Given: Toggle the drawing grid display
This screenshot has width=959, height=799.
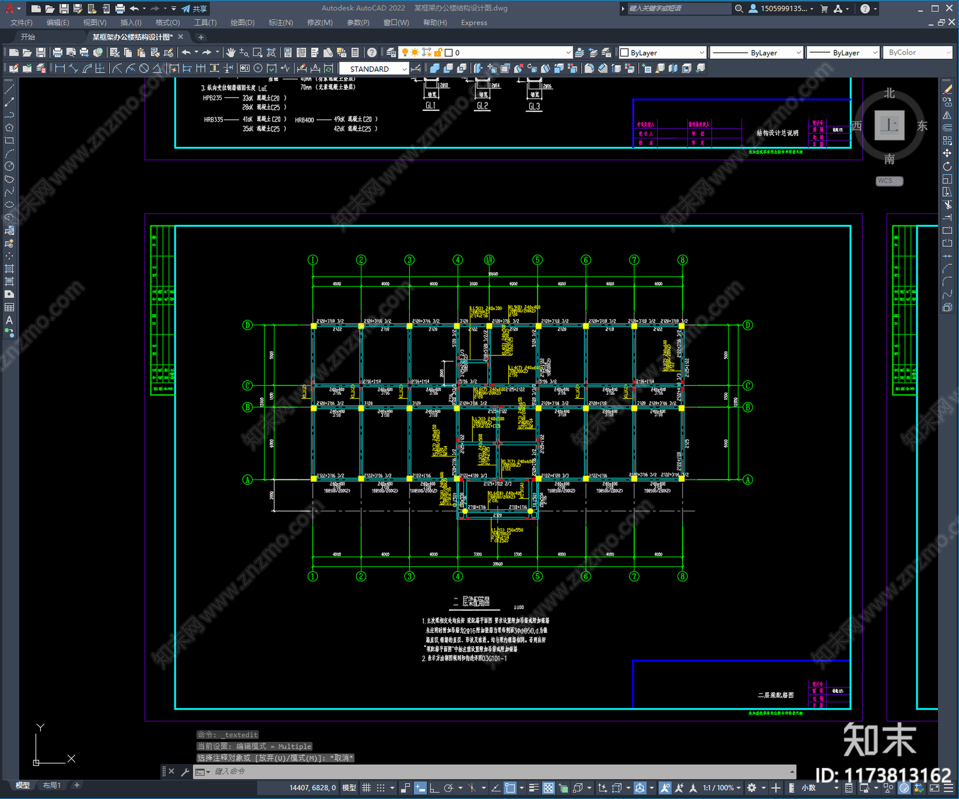Looking at the screenshot, I should coord(366,788).
